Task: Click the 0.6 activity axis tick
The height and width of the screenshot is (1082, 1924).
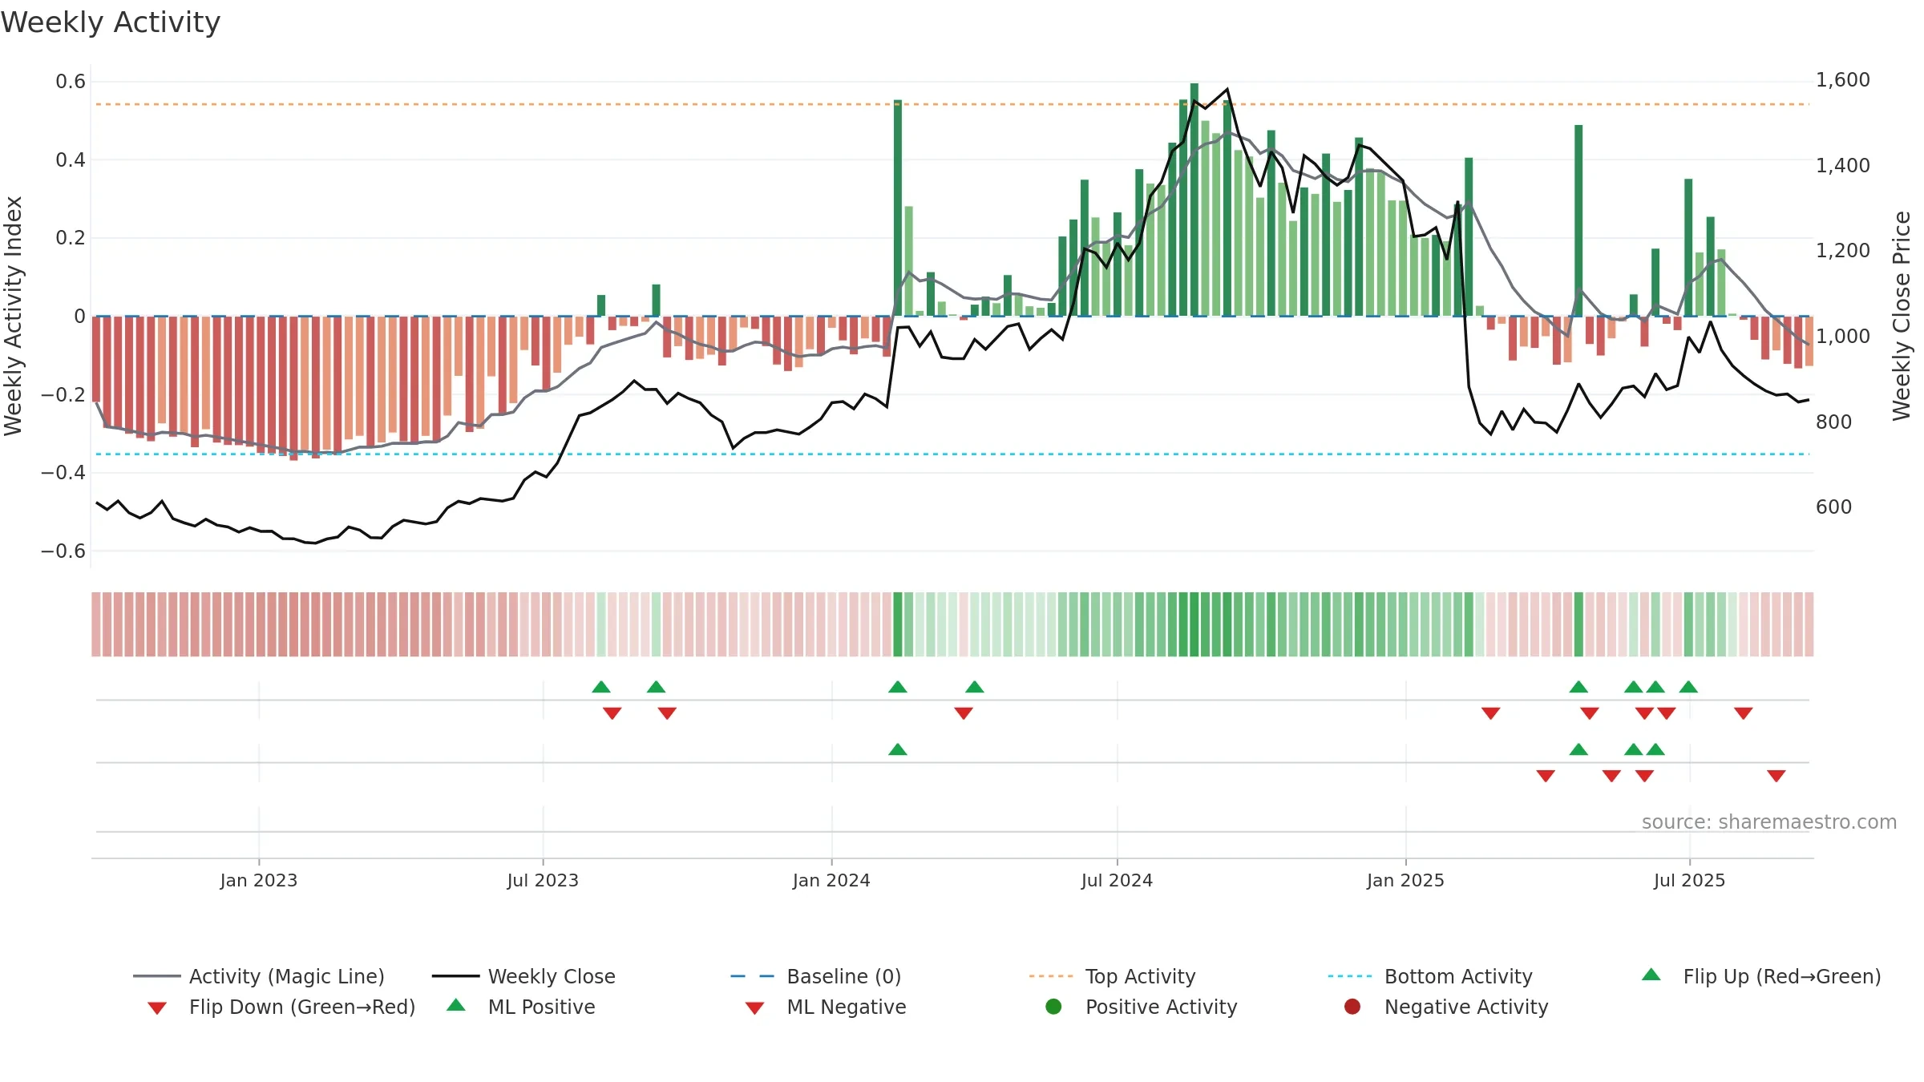Action: pos(71,82)
